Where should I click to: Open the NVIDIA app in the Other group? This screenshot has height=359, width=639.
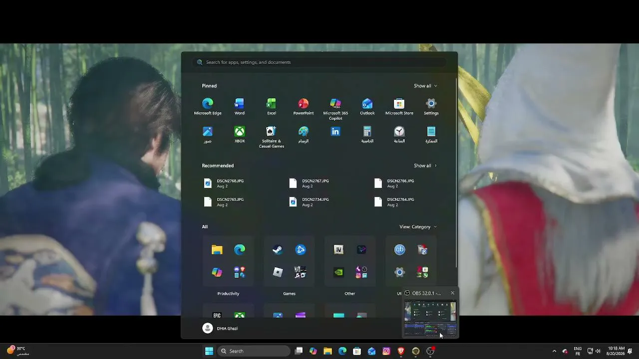(x=338, y=272)
